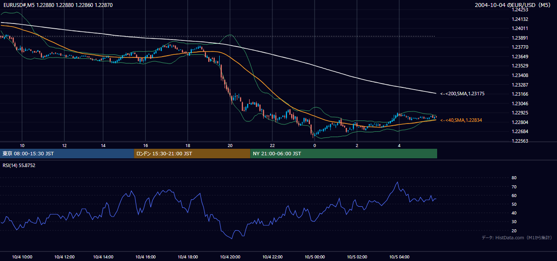Click the hour label 4 under price chart

(x=399, y=145)
